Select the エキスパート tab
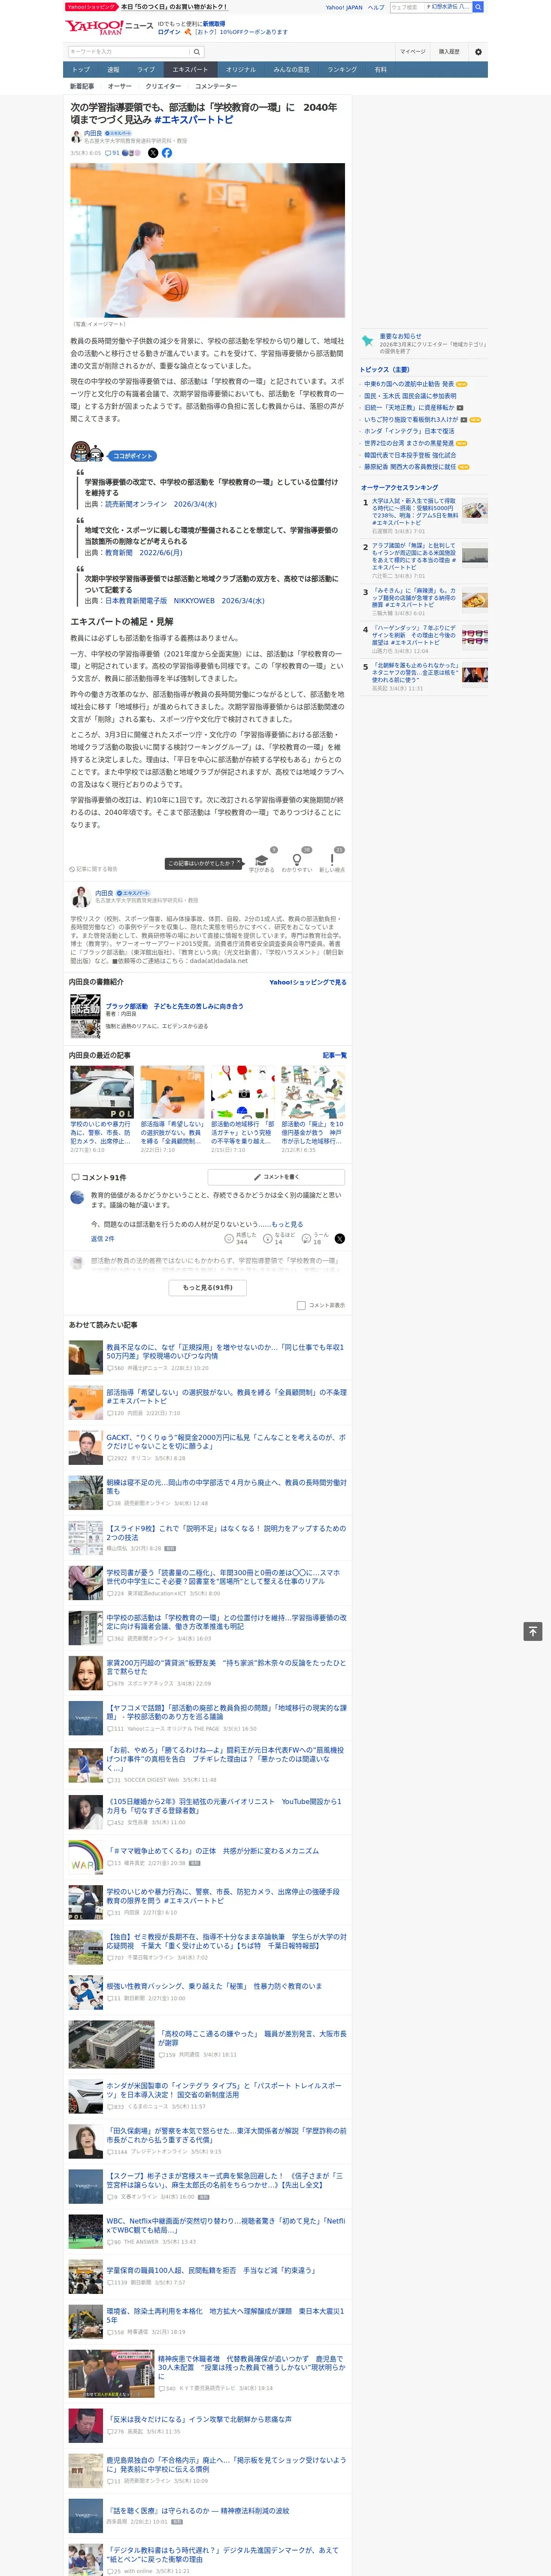 click(190, 70)
